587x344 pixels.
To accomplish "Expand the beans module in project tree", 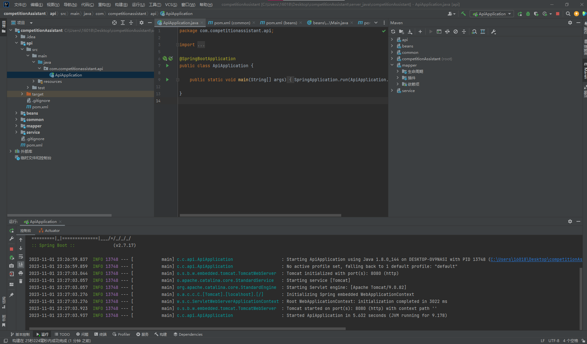I will pyautogui.click(x=16, y=113).
